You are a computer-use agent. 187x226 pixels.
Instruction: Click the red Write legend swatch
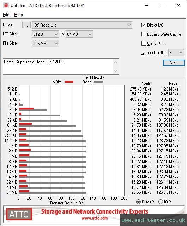click(x=69, y=82)
